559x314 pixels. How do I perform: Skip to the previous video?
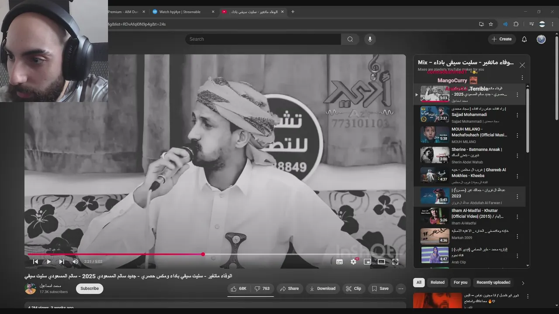(x=35, y=262)
